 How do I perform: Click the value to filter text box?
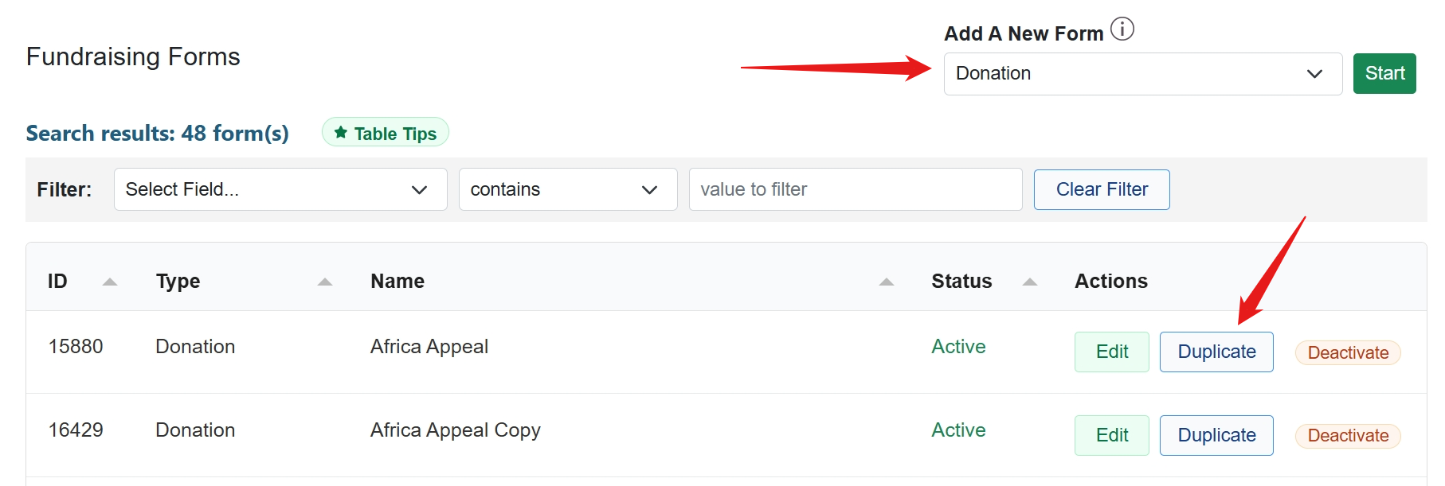click(855, 189)
